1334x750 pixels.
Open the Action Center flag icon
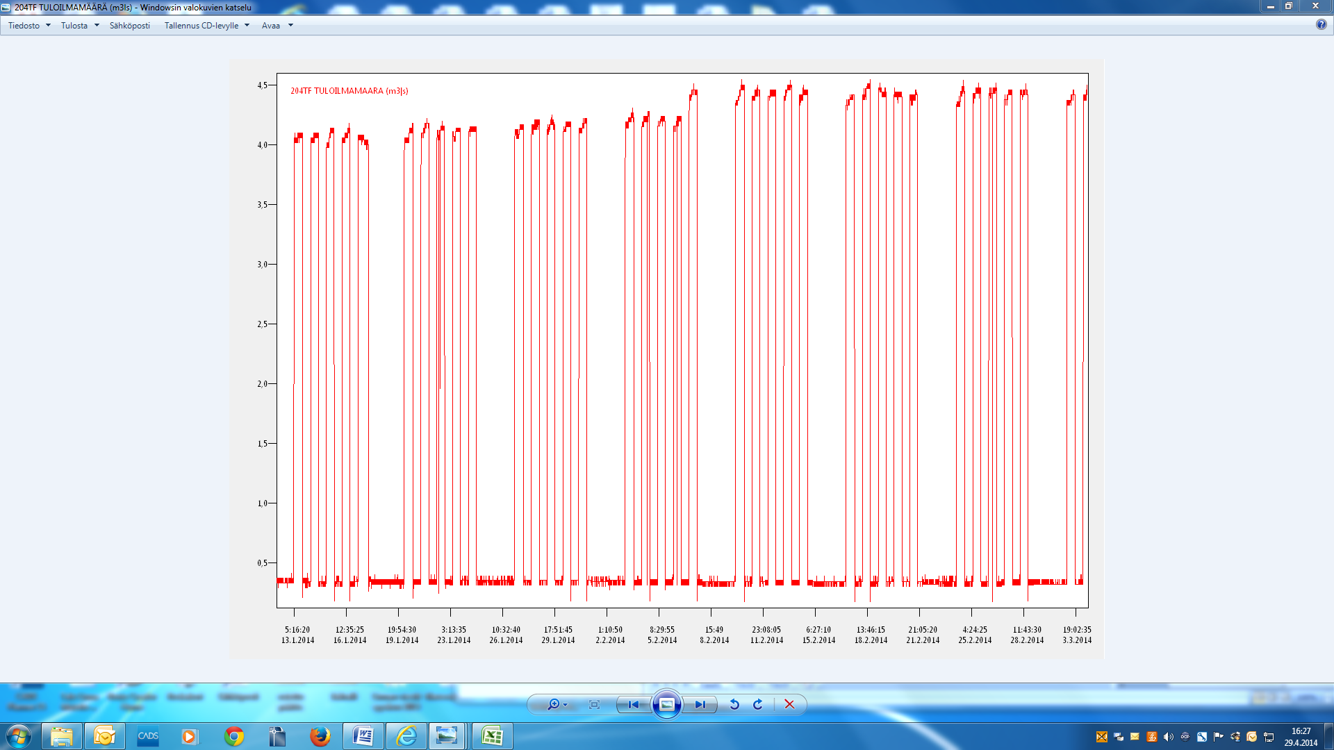click(x=1218, y=737)
